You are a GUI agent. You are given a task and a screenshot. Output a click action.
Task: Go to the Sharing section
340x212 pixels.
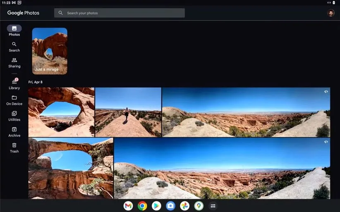click(x=14, y=62)
